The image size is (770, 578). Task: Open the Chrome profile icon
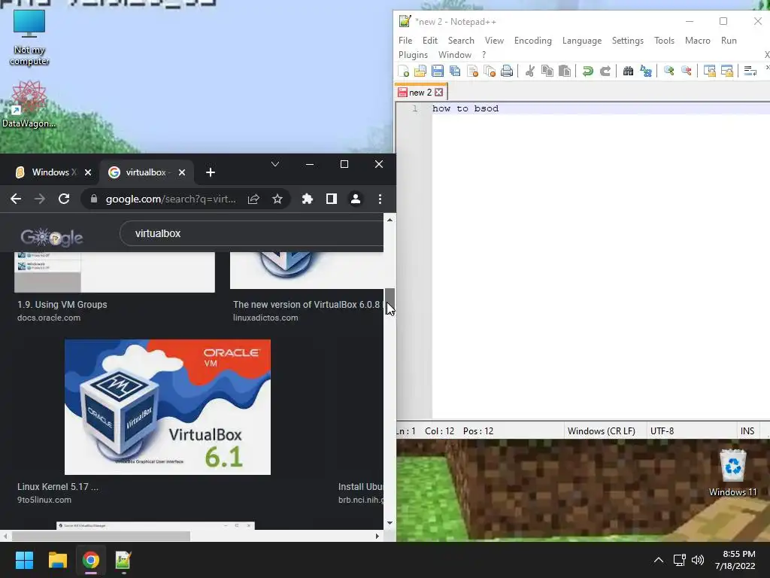click(x=356, y=199)
